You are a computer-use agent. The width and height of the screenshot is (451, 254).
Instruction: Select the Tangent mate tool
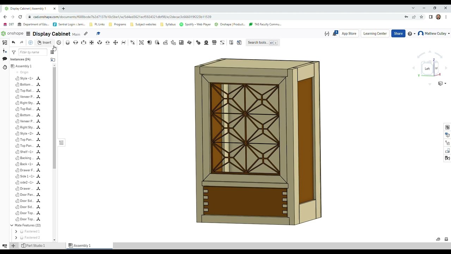[x=132, y=43]
